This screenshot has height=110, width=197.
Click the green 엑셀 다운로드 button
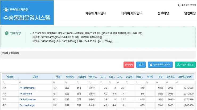(x=185, y=65)
